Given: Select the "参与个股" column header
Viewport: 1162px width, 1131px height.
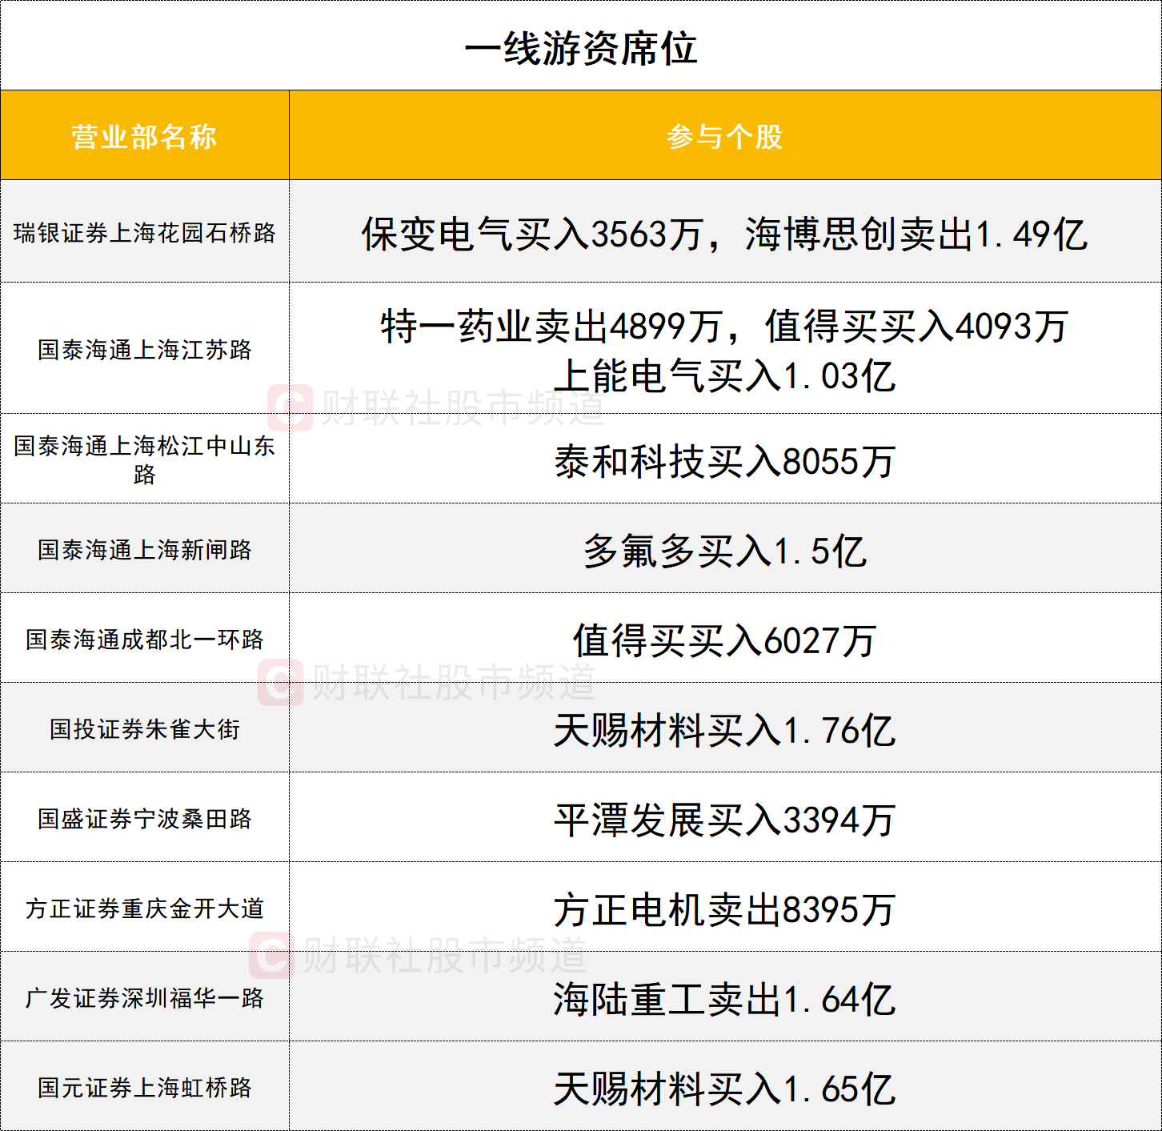Looking at the screenshot, I should (725, 135).
